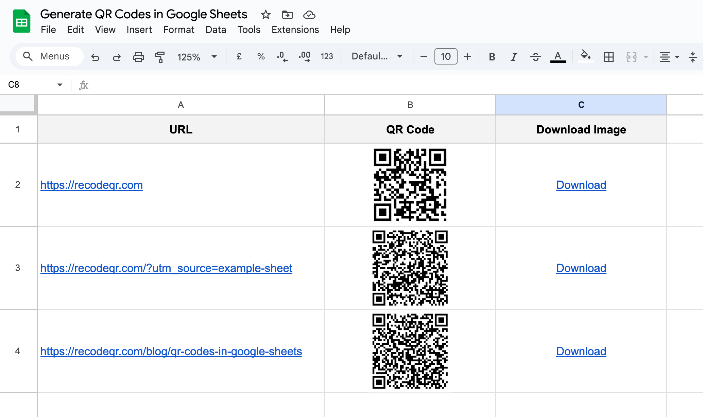This screenshot has width=703, height=417.
Task: Apply percent format to selection
Action: 261,57
